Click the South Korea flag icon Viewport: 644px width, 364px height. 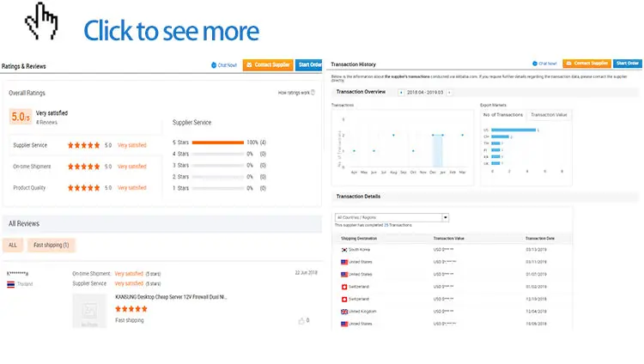(x=343, y=249)
